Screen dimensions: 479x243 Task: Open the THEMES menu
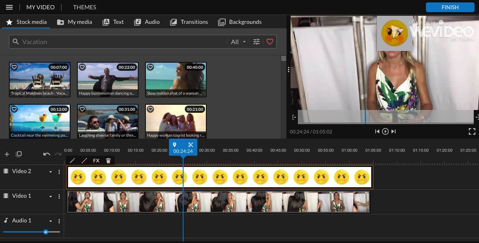click(84, 7)
